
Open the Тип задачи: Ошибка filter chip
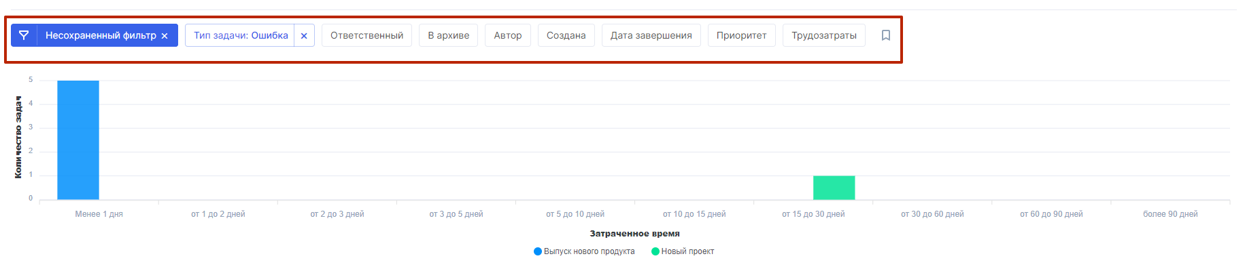tap(241, 35)
